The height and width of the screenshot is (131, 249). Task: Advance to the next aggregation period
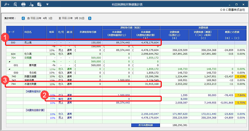point(90,18)
